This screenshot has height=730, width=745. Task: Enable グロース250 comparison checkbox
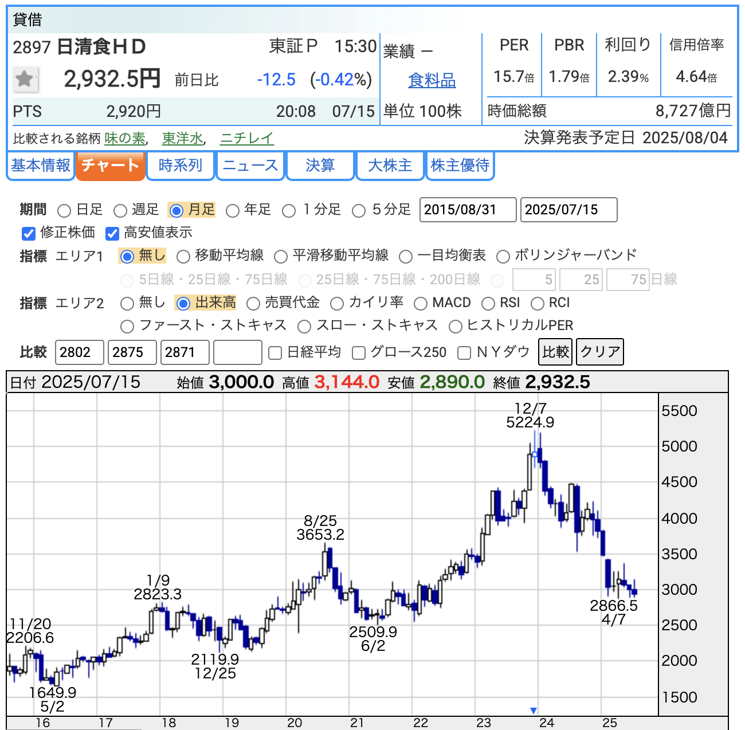359,352
